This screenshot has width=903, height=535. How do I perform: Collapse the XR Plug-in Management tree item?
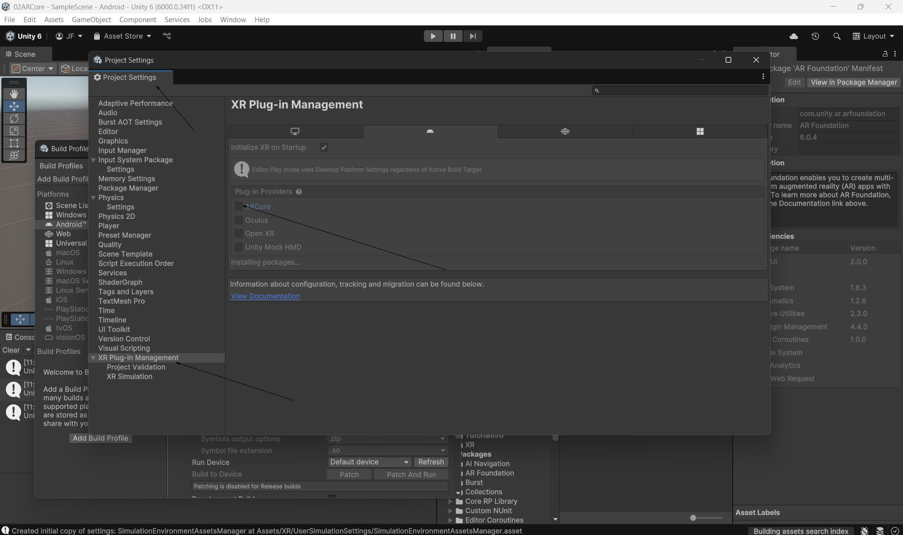click(93, 358)
